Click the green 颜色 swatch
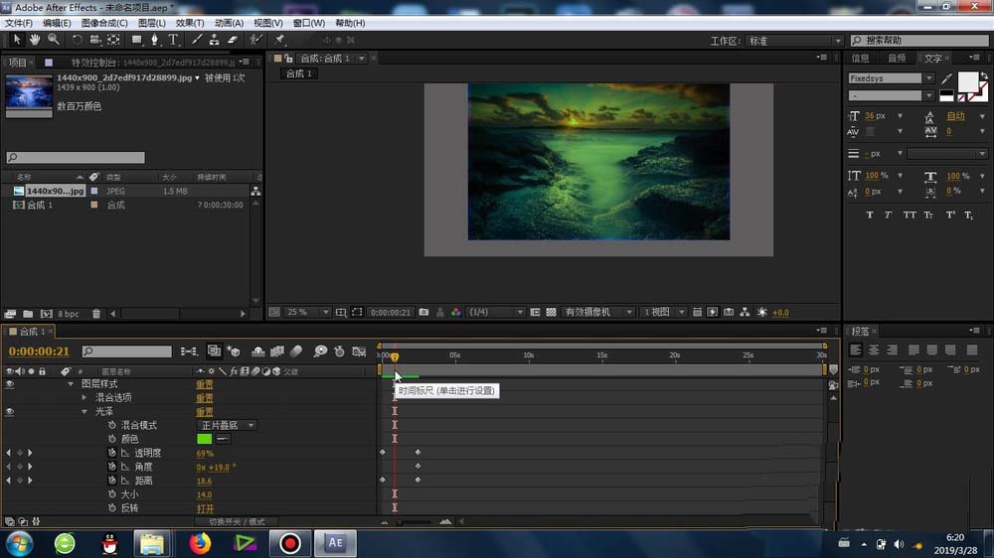 tap(205, 439)
